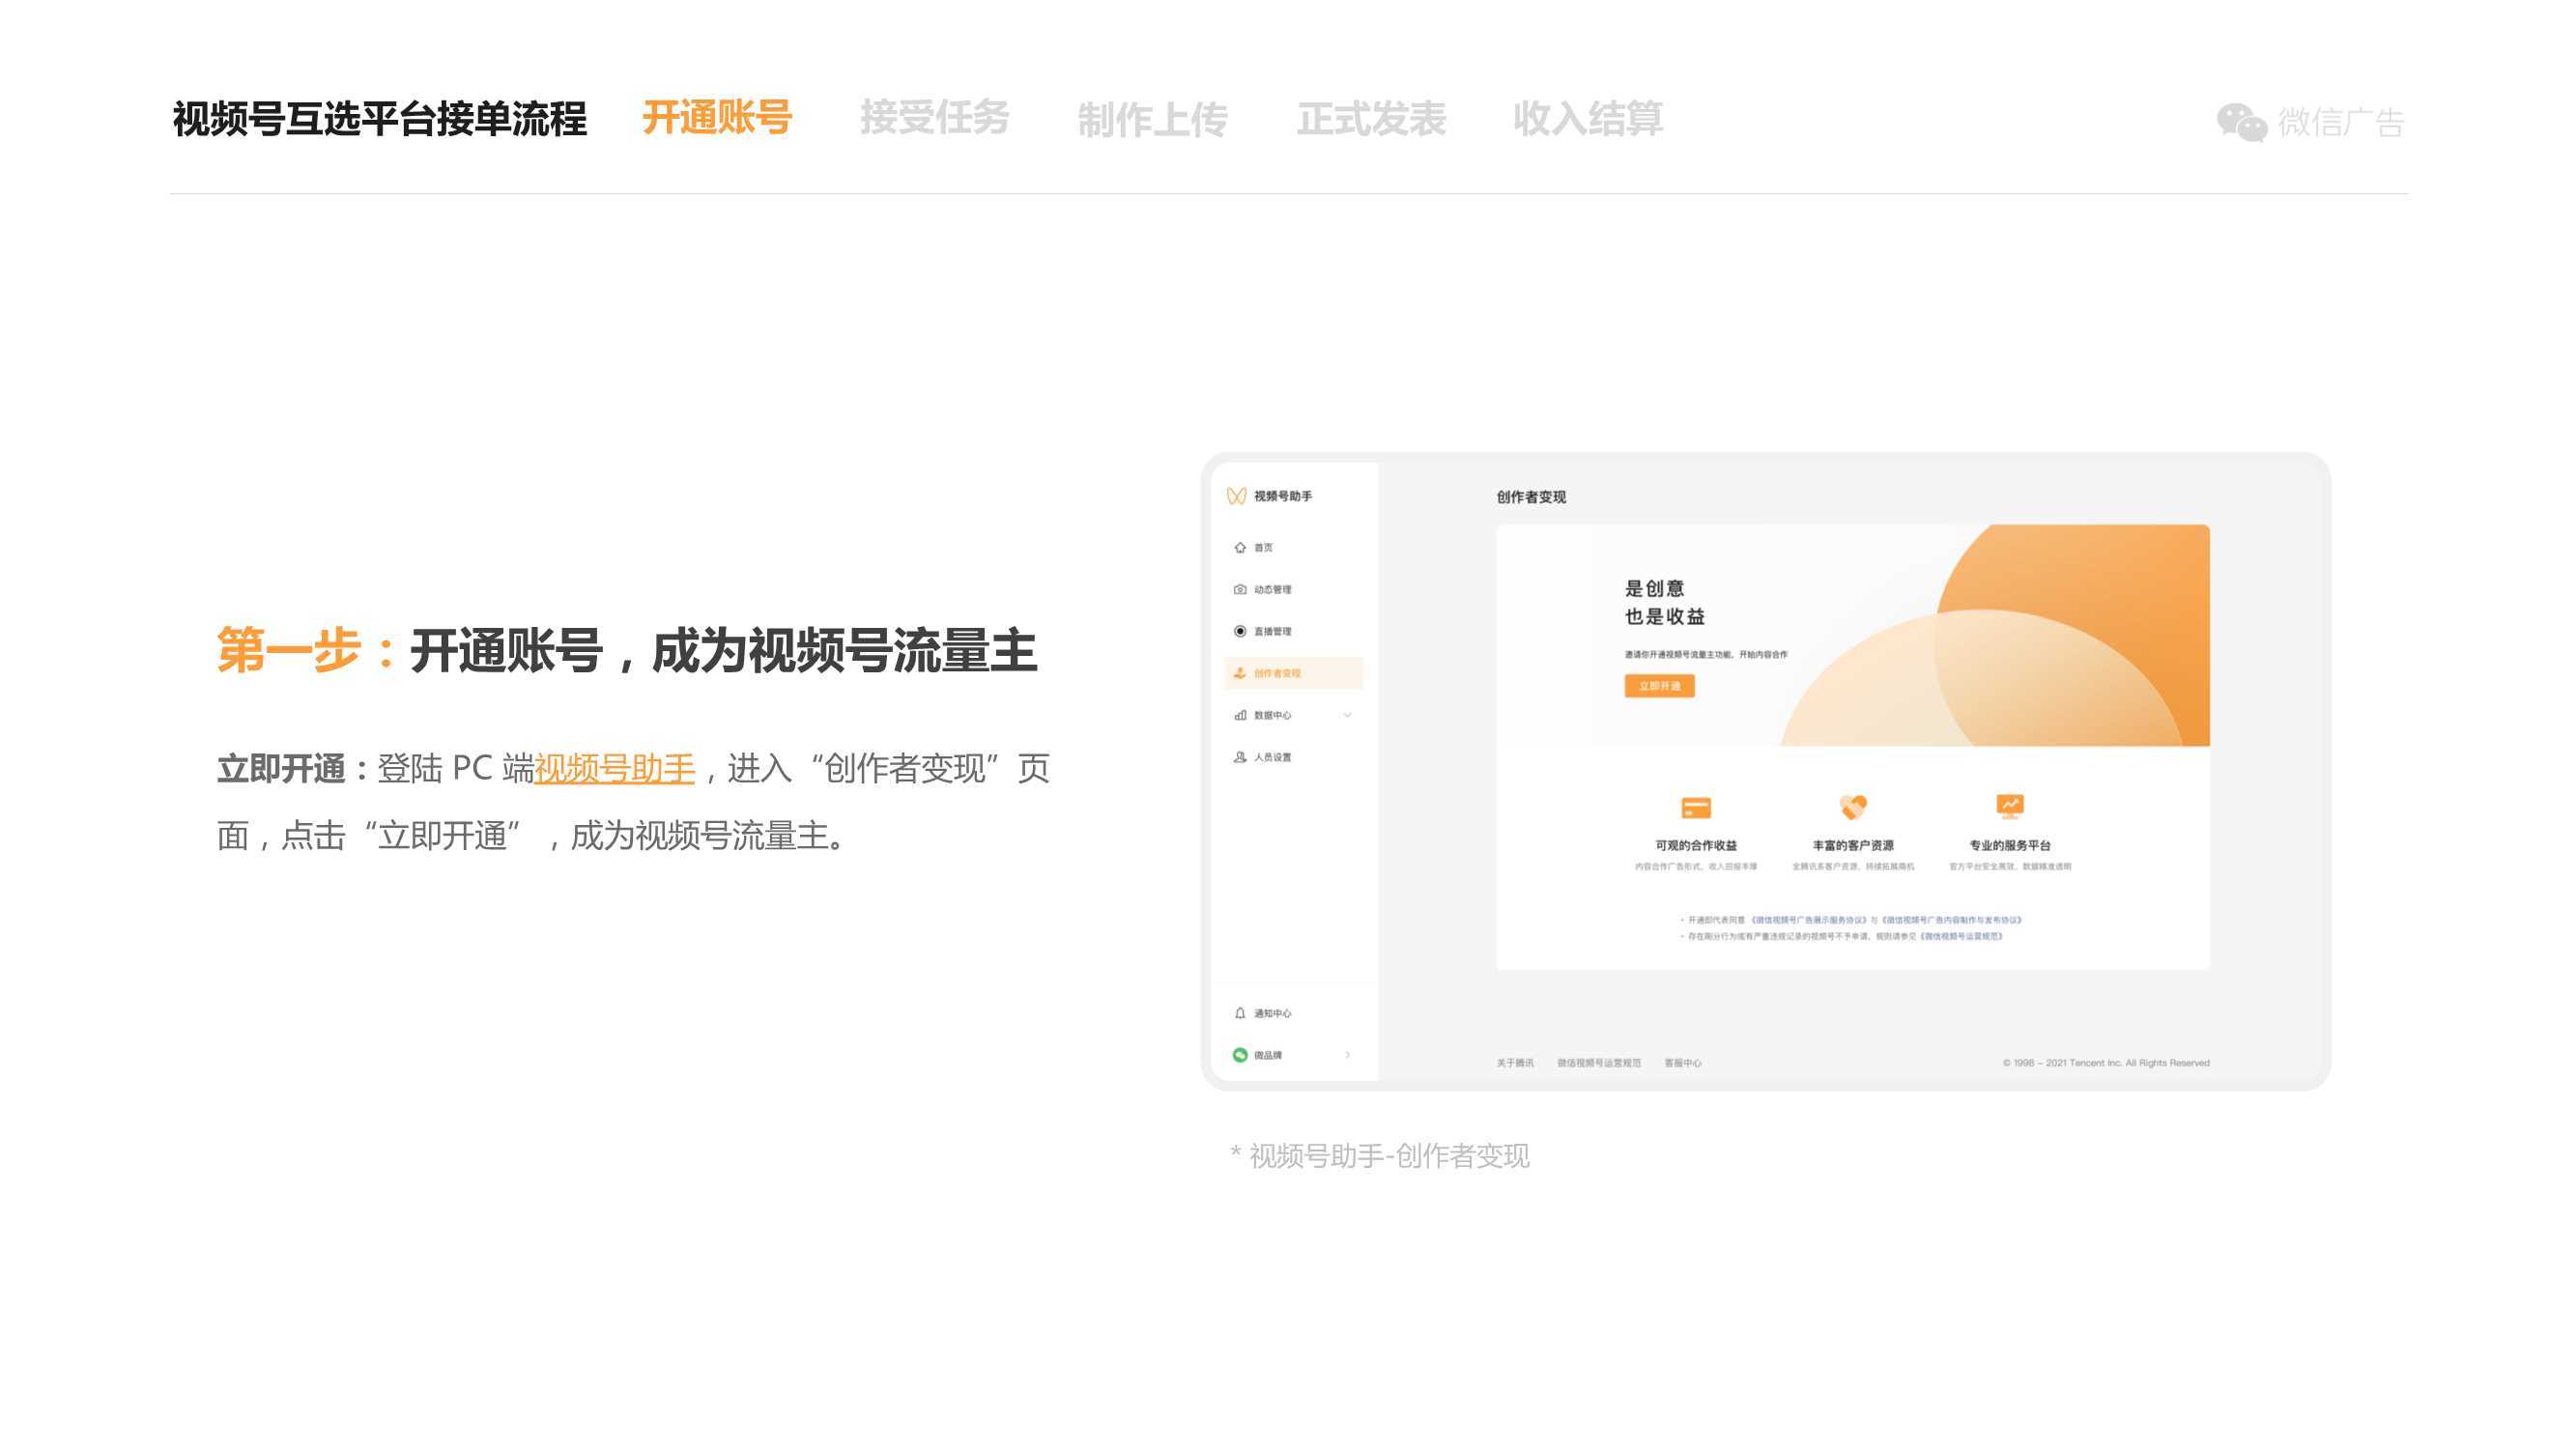Click the 专业的服务平台 monitor icon
Viewport: 2576px width, 1449px height.
[x=2010, y=806]
